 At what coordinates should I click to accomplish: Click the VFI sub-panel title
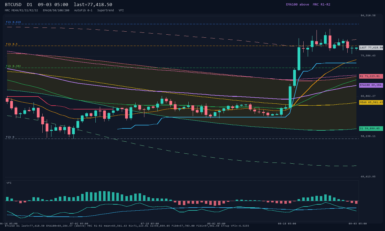pyautogui.click(x=9, y=183)
